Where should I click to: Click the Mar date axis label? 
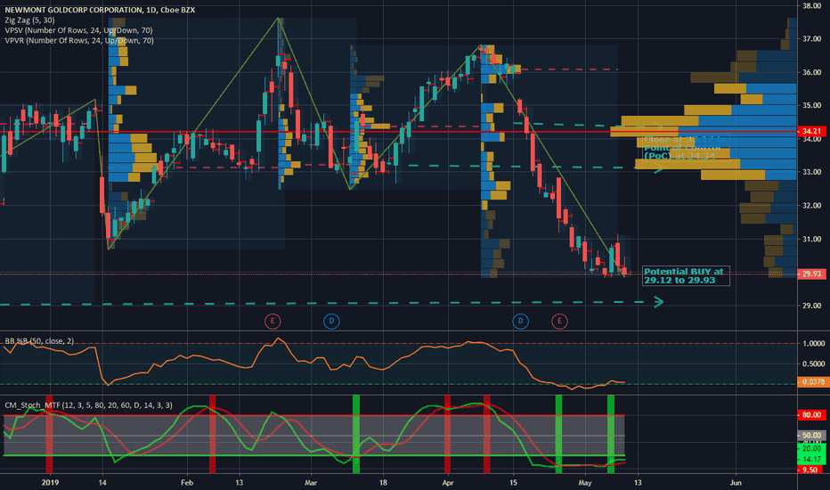point(311,483)
